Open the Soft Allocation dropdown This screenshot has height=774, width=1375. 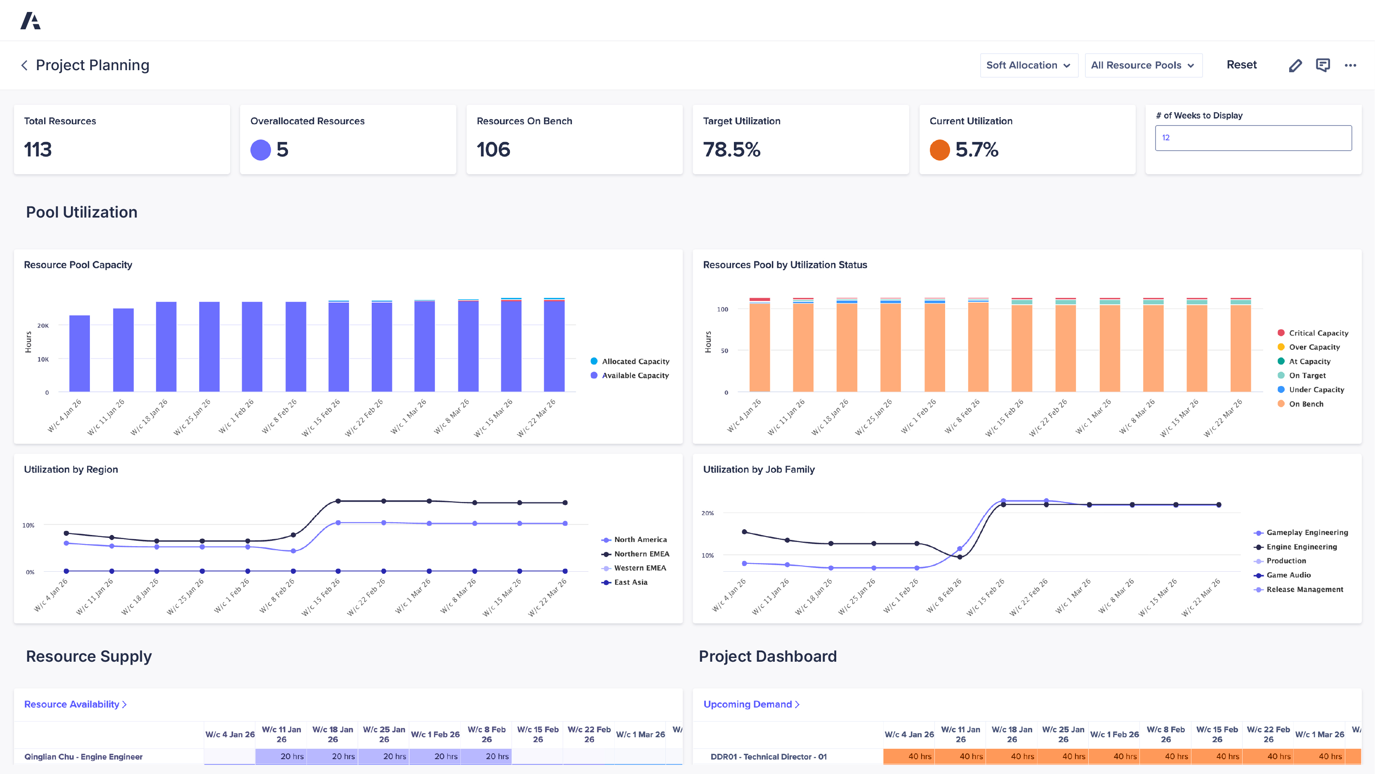click(x=1029, y=65)
